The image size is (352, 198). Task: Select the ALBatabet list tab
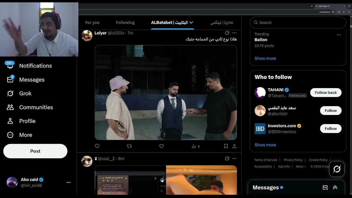coord(172,23)
